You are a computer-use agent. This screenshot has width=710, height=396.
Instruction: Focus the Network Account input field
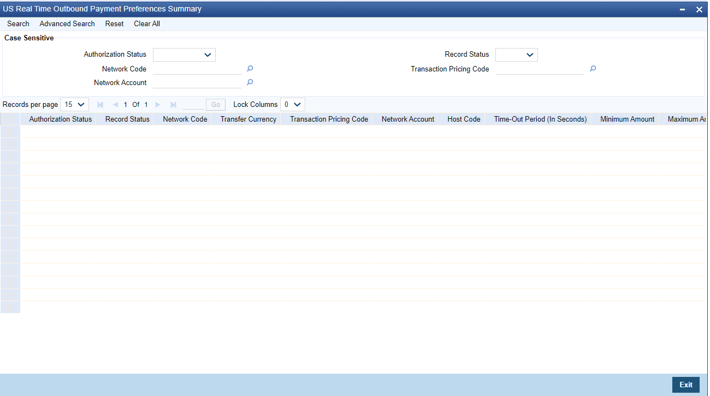click(197, 82)
